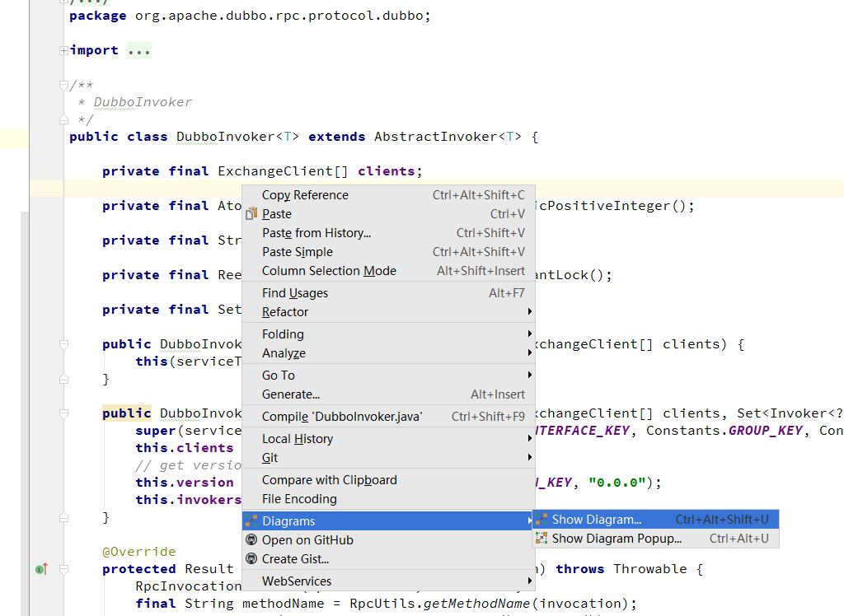Click the Show Diagram Popup icon

[542, 538]
